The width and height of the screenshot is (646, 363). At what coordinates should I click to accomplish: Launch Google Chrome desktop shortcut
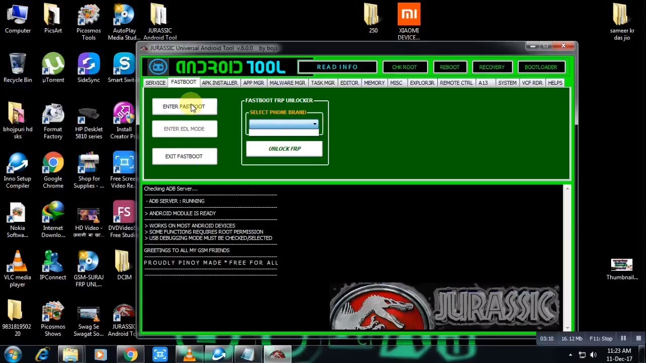click(x=53, y=170)
